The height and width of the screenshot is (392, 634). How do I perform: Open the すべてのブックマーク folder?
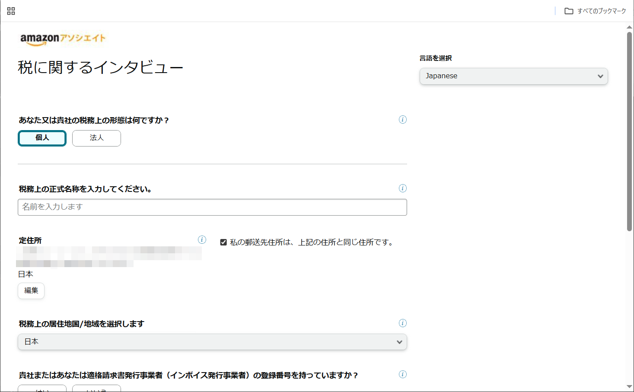pyautogui.click(x=595, y=11)
